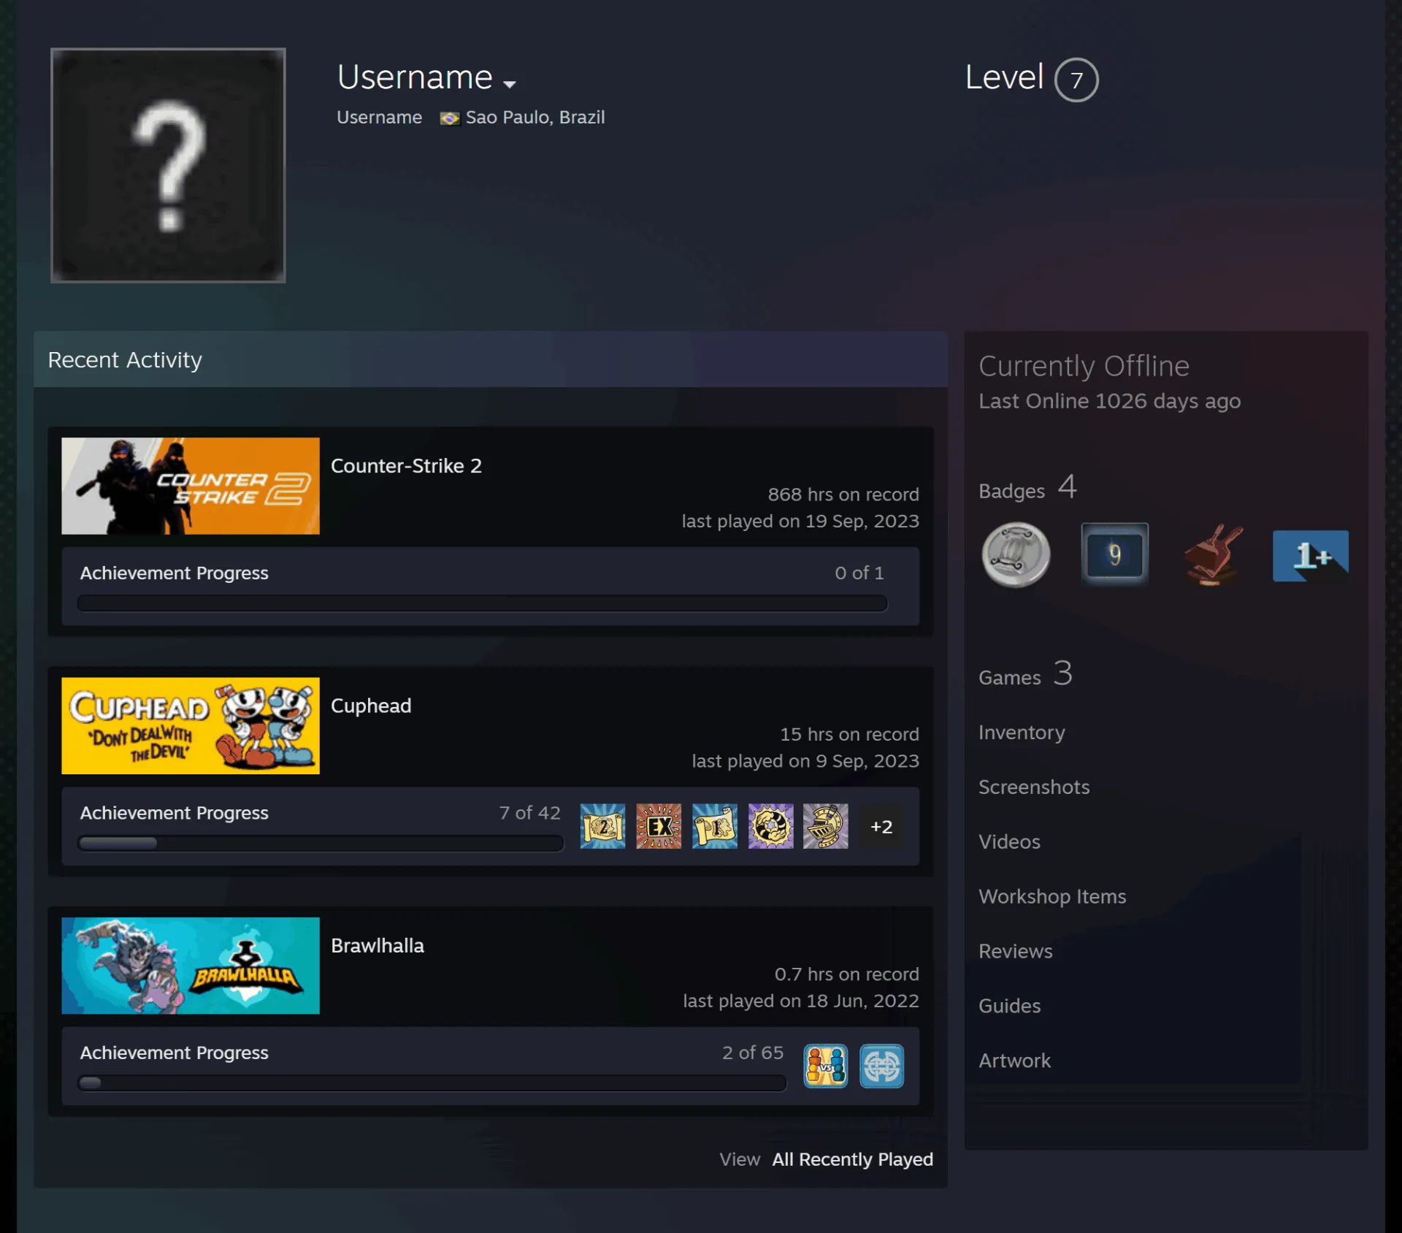Click the Cuphead map '2' achievement icon
The image size is (1402, 1233).
tap(602, 826)
